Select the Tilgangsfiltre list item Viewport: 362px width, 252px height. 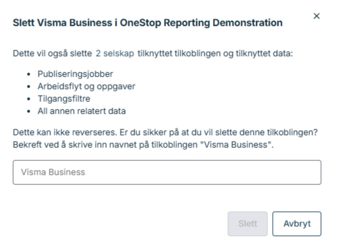[64, 99]
